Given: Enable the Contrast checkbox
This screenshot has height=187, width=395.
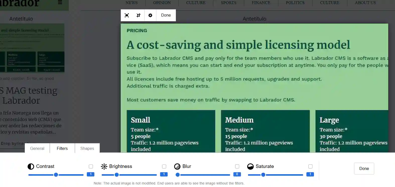Looking at the screenshot, I should (91, 166).
